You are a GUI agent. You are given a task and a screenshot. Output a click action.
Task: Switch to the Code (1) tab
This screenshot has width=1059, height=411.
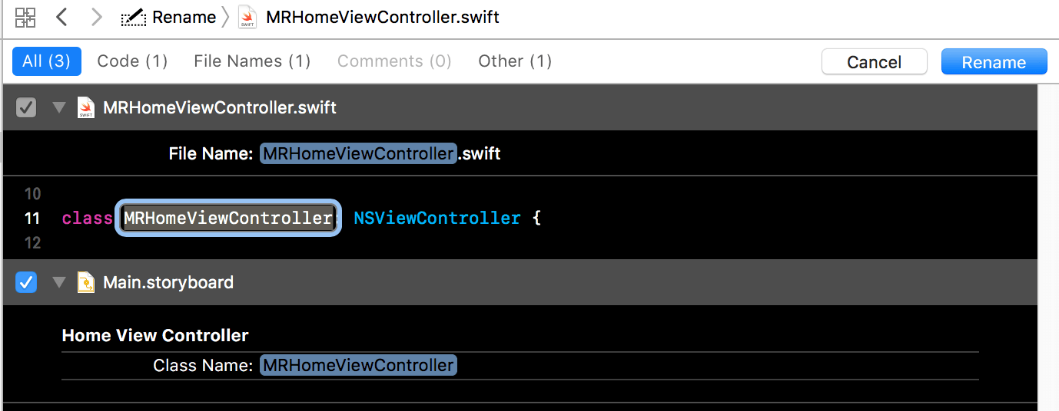point(132,61)
